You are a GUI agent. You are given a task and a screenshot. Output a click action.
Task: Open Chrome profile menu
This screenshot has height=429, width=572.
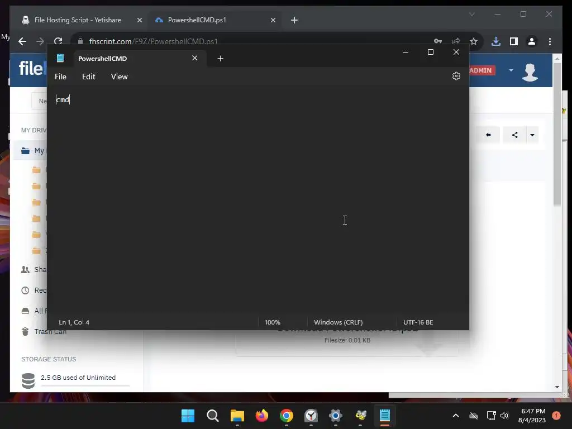pyautogui.click(x=532, y=41)
